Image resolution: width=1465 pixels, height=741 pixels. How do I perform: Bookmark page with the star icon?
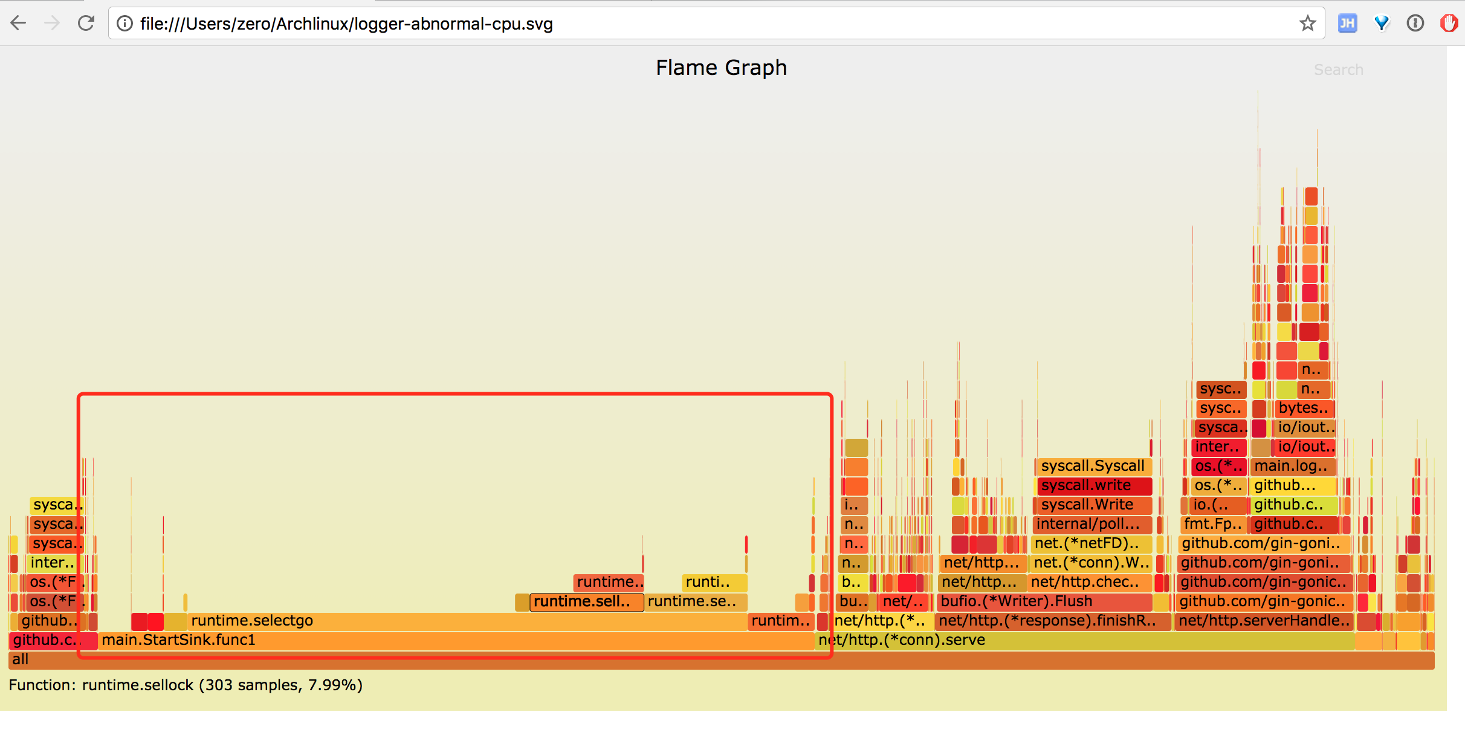tap(1307, 24)
